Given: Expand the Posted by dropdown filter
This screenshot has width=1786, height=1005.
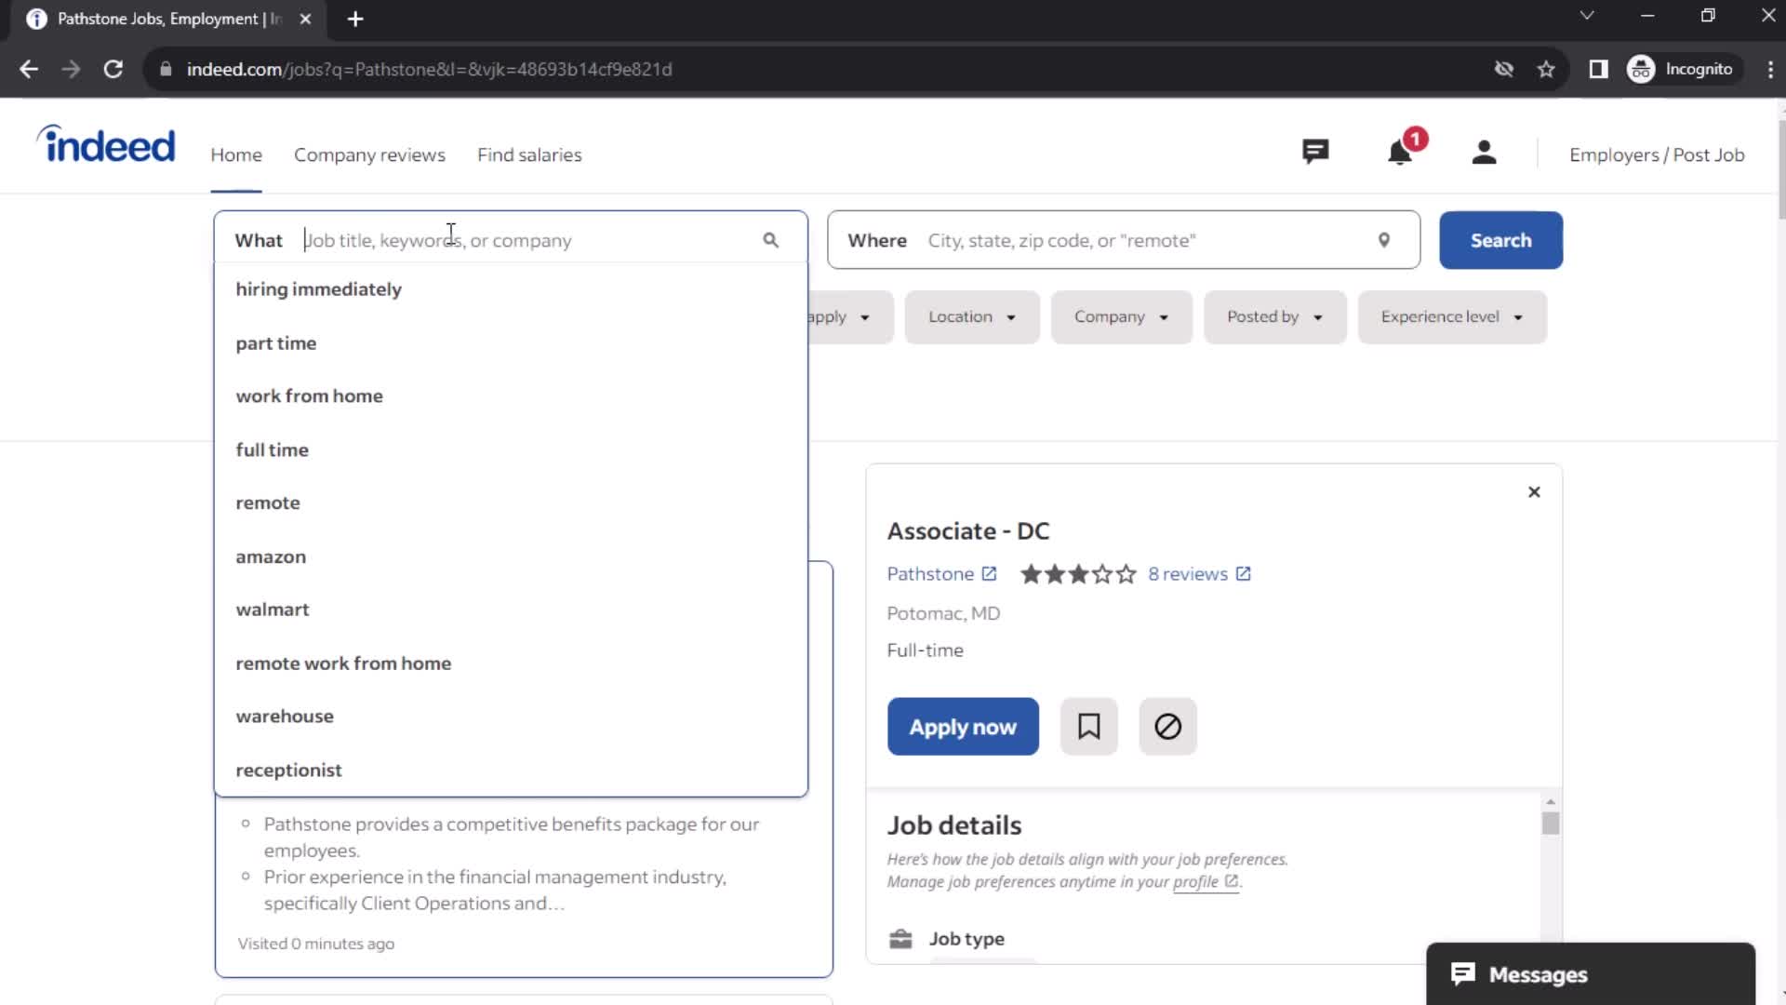Looking at the screenshot, I should (x=1275, y=316).
